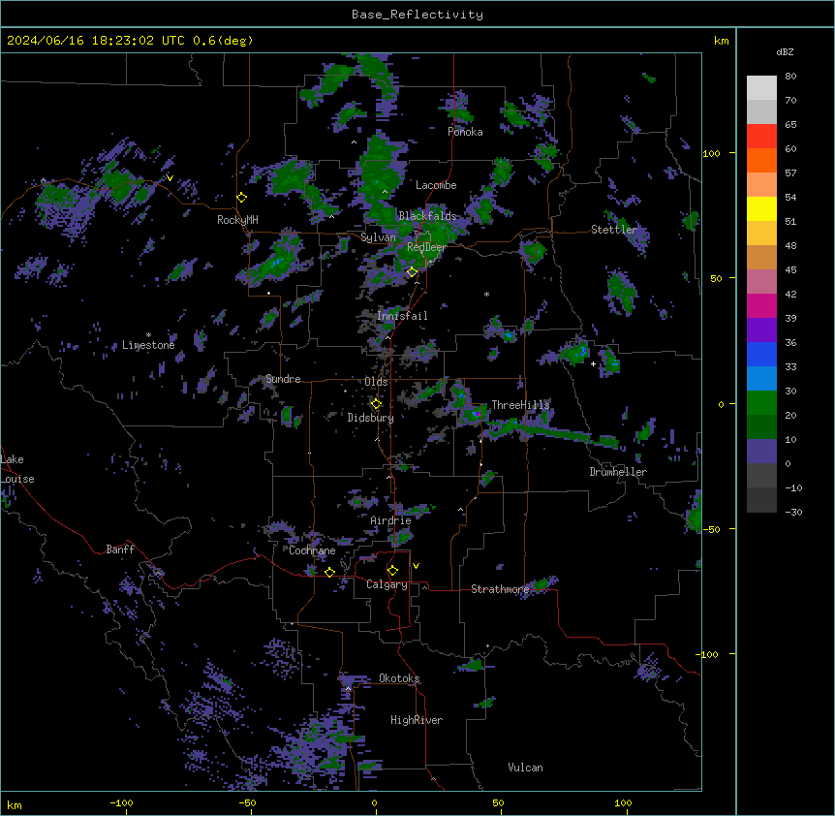The width and height of the screenshot is (835, 816).
Task: Pick the slate-purple 10 dBZ legend swatch
Action: 761,452
